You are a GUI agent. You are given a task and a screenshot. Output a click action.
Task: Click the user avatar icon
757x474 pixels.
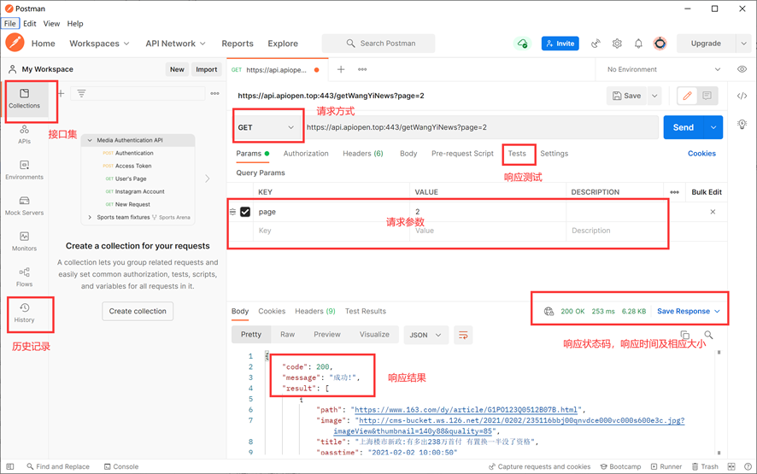(660, 44)
